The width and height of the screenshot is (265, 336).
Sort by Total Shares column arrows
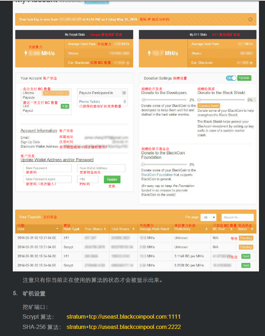133,229
